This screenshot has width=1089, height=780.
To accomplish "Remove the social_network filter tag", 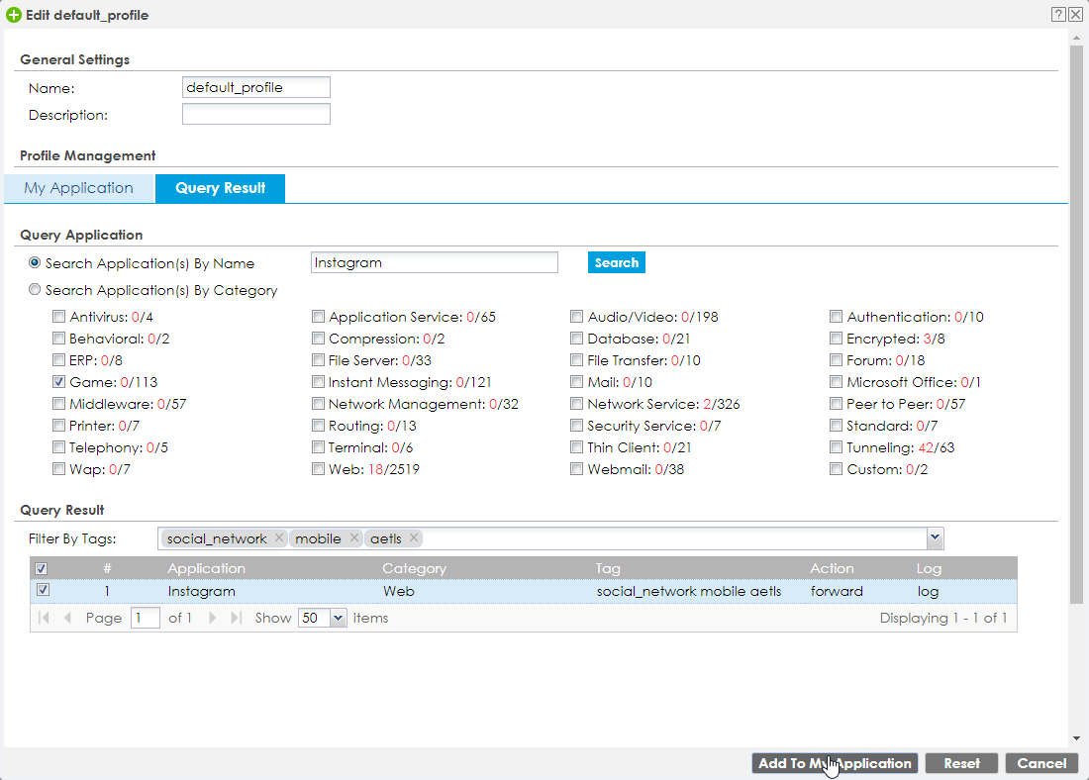I will click(279, 538).
